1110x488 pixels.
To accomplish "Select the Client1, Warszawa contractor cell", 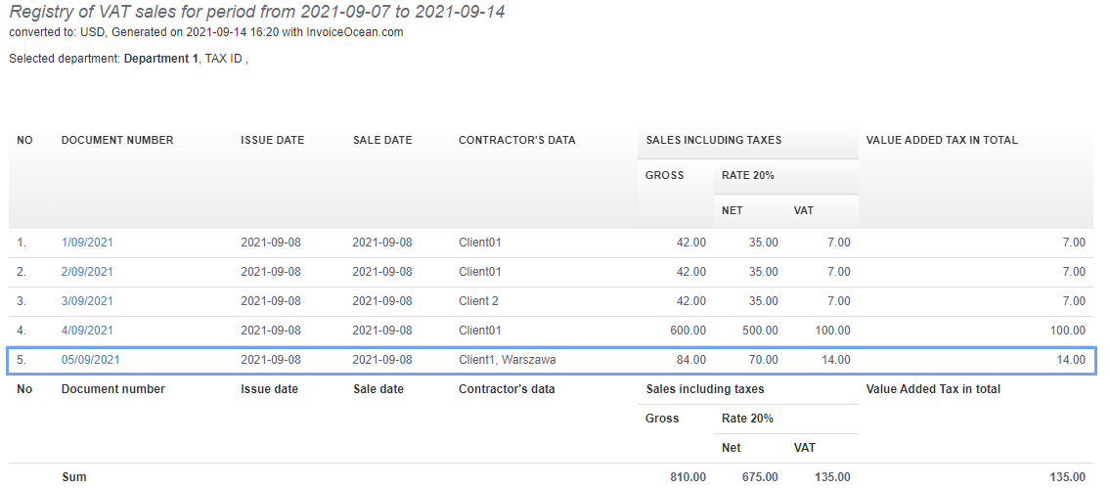I will [507, 360].
